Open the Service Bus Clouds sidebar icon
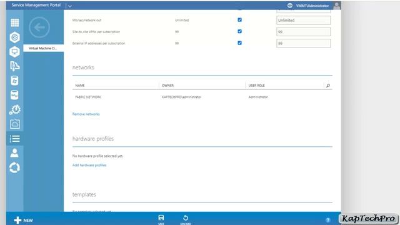This screenshot has height=225, width=400. [15, 66]
